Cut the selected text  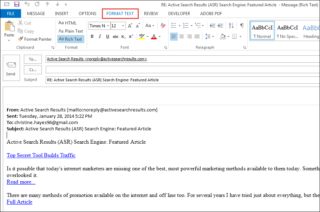pos(24,23)
